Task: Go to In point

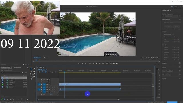Action: [x=90, y=64]
